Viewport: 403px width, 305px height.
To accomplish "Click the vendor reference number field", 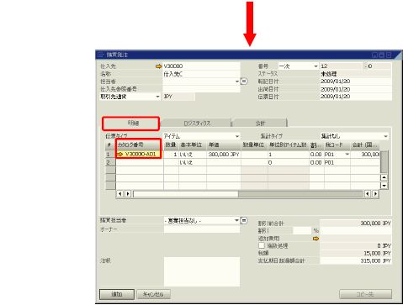I will (x=201, y=89).
